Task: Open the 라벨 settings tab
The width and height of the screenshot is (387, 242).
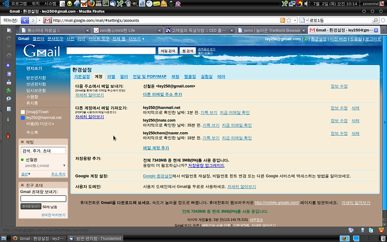Action: tap(111, 76)
